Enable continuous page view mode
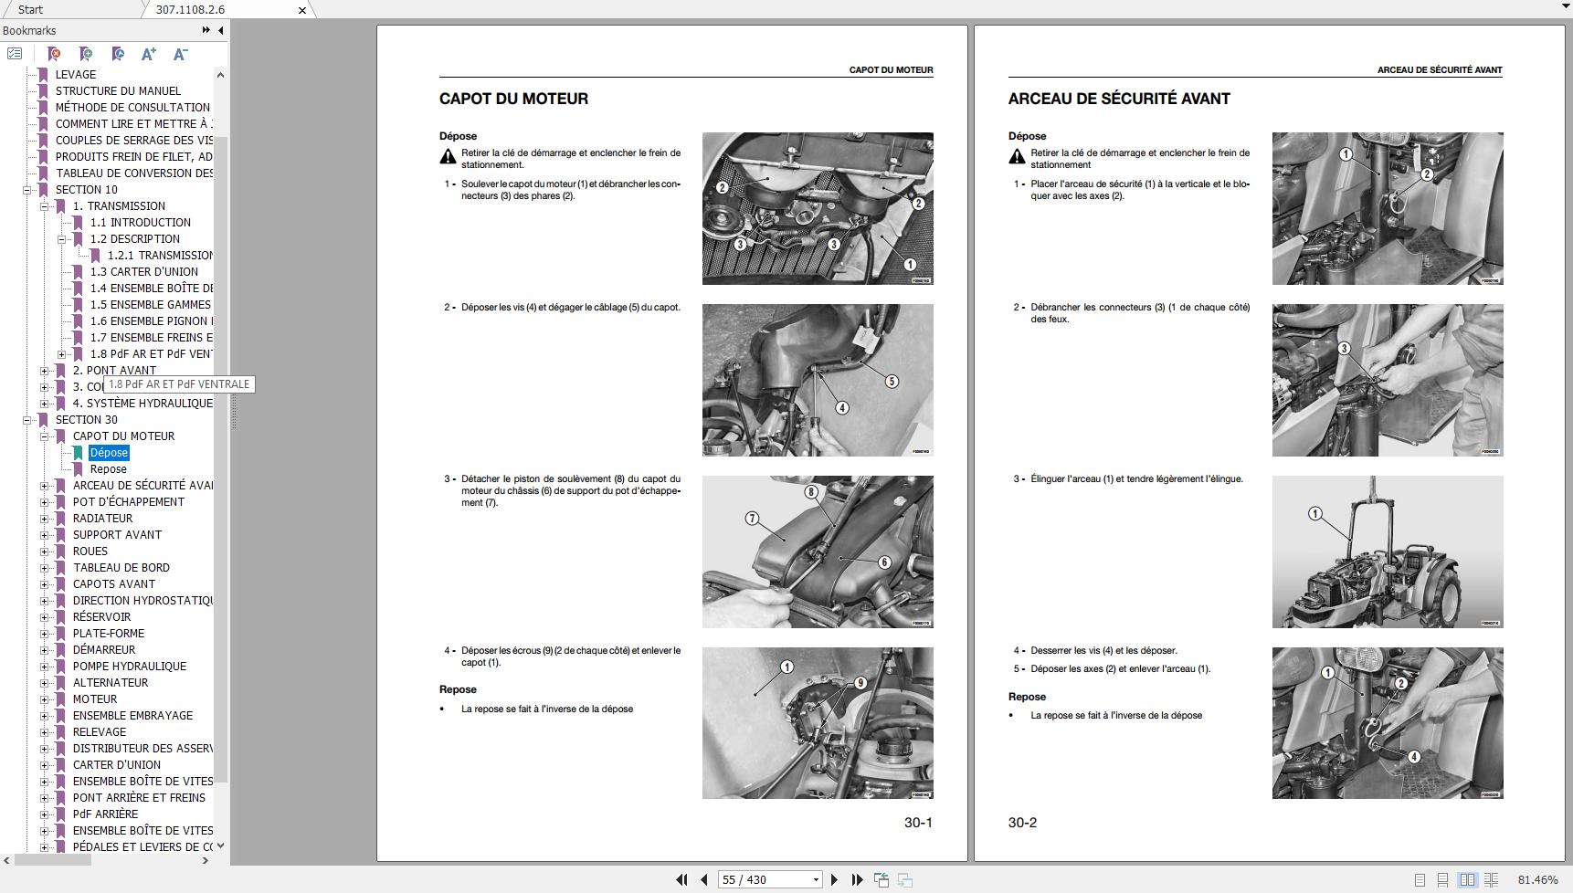1573x893 pixels. [x=1442, y=880]
